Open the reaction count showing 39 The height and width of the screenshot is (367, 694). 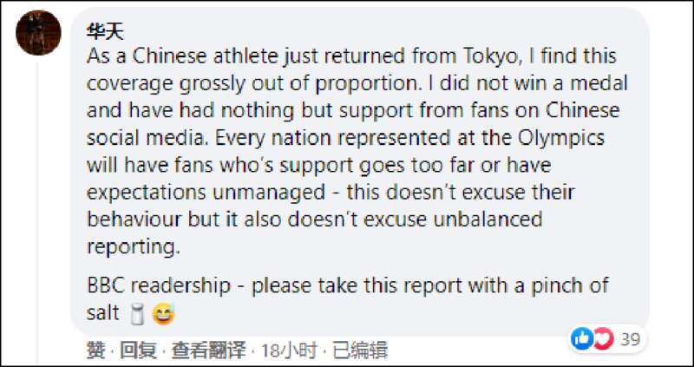click(x=631, y=340)
